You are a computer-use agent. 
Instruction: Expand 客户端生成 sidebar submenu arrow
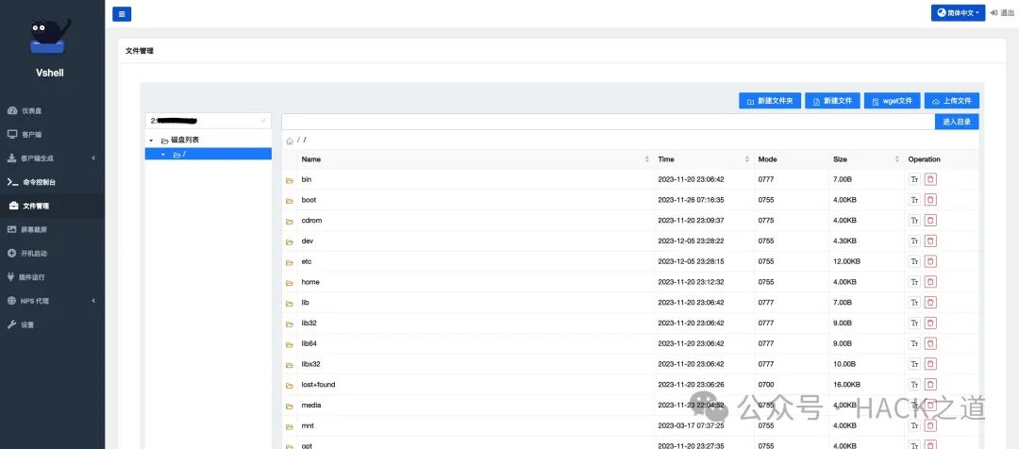tap(92, 158)
